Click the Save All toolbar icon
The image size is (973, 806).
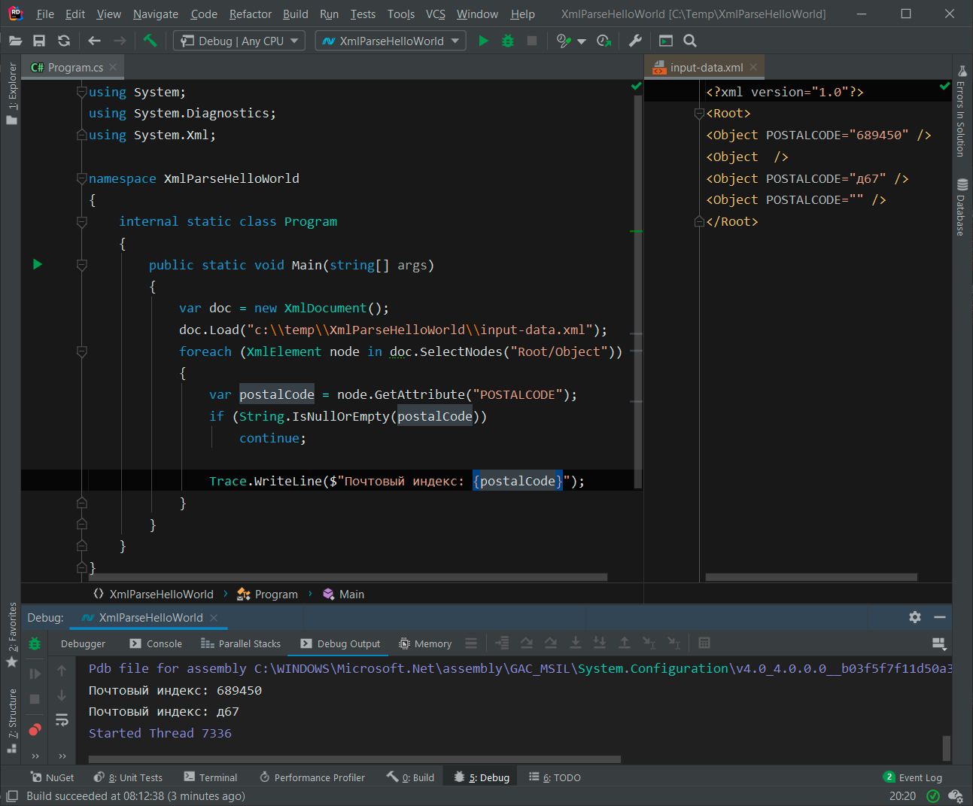point(39,41)
